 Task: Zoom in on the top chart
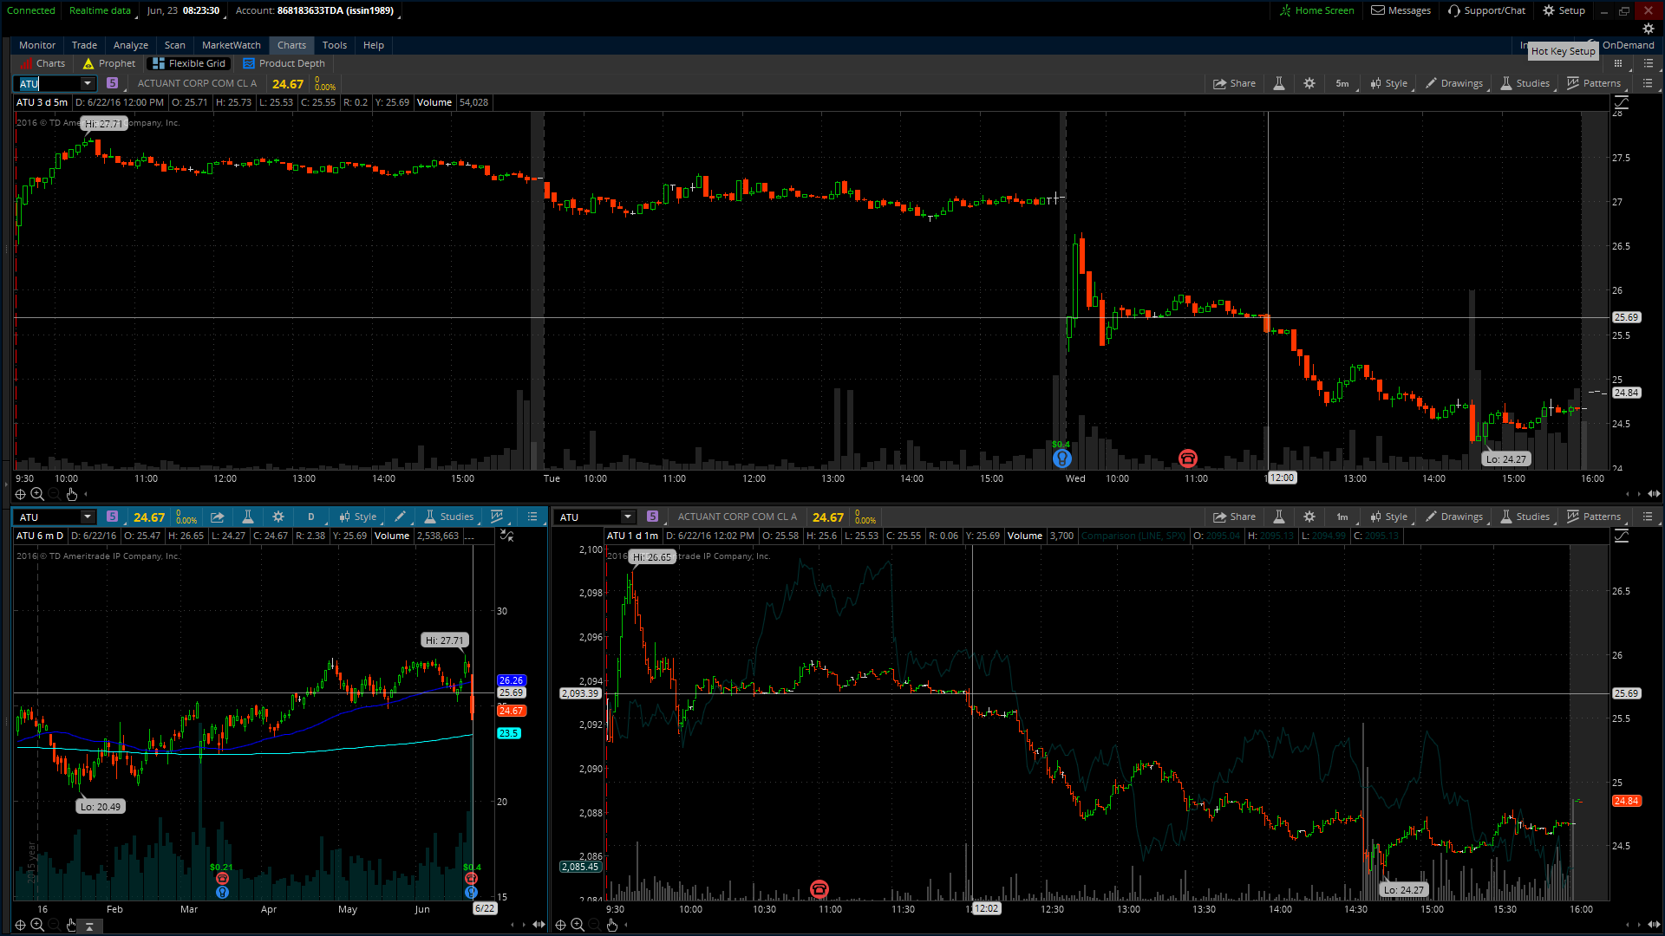37,494
